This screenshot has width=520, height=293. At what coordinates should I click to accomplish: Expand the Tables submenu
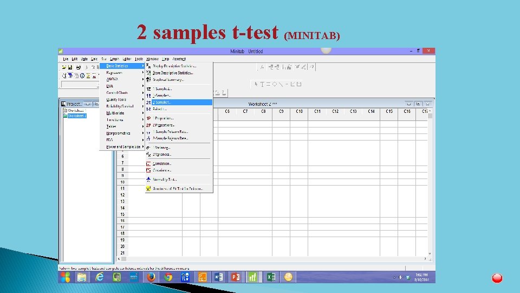point(122,126)
